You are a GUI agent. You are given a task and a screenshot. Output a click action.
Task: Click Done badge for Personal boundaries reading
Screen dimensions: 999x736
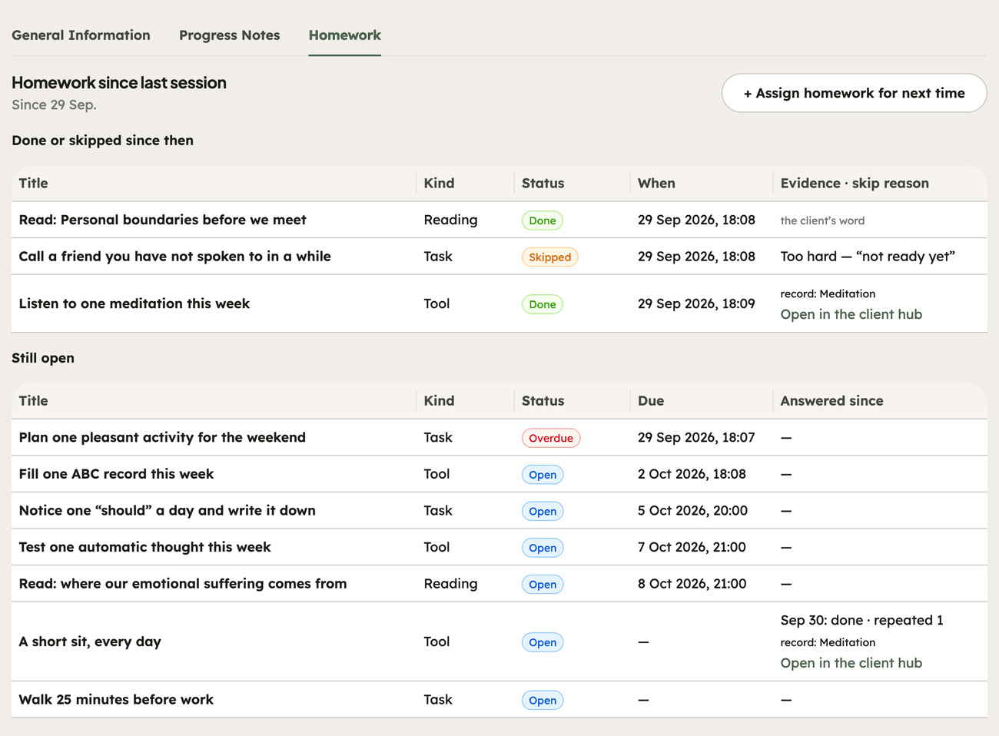[x=543, y=220]
